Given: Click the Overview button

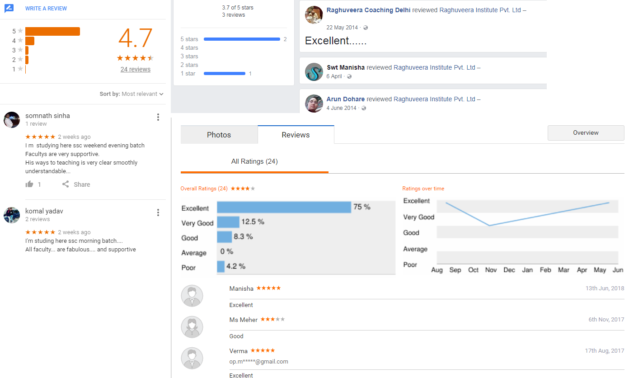Looking at the screenshot, I should (x=586, y=133).
